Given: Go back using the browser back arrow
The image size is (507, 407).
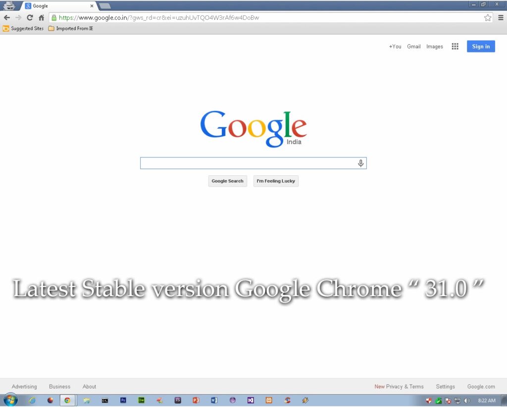Looking at the screenshot, I should pos(7,17).
